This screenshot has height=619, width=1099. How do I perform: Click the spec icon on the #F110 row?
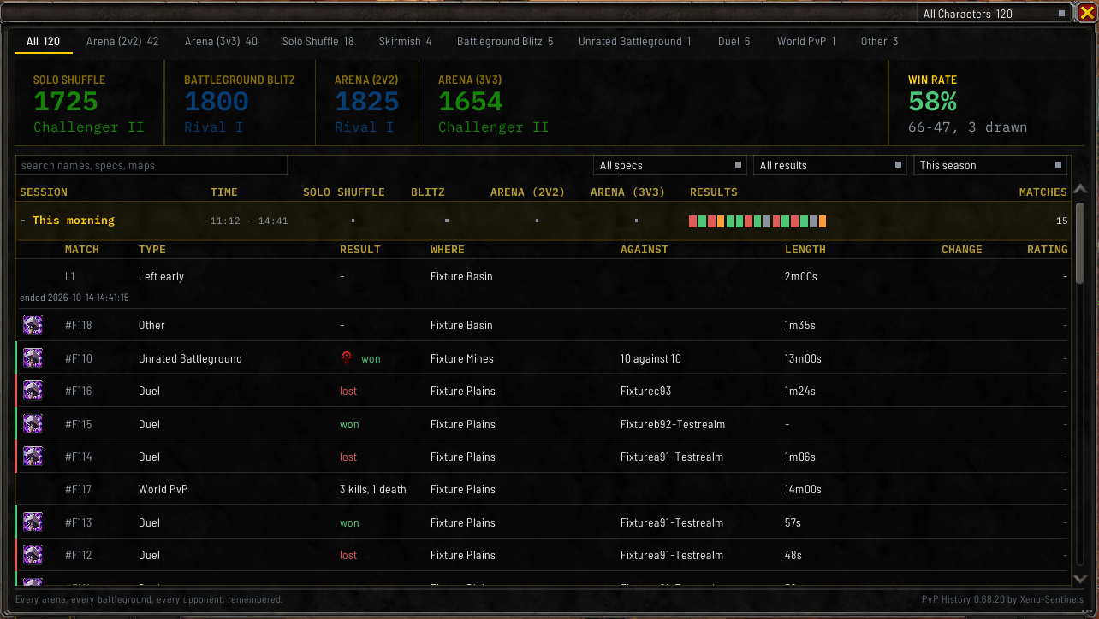[x=33, y=358]
